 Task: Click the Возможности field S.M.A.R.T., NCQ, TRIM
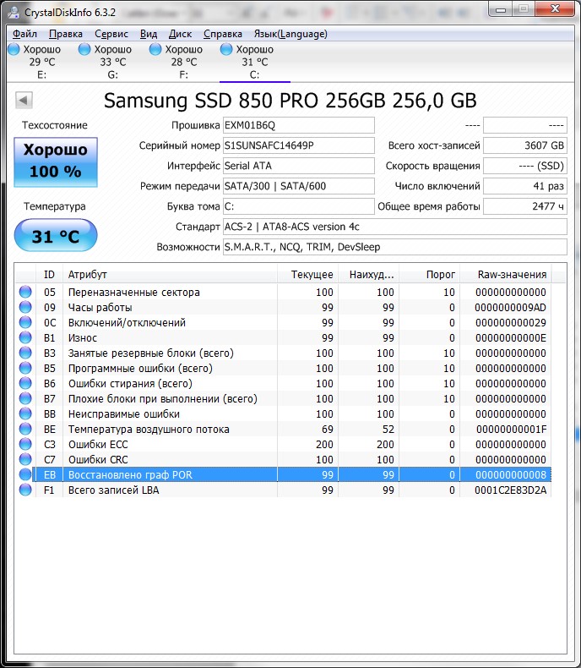[395, 247]
